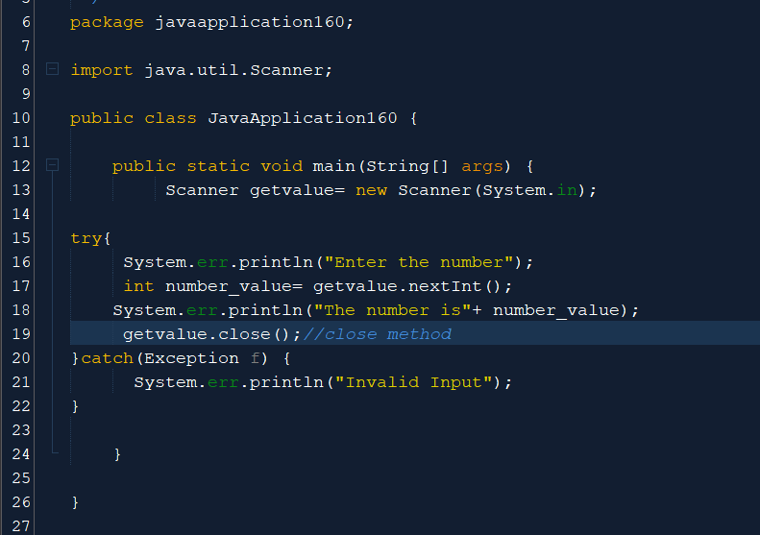Click 'javaapplication160;' package name

255,22
